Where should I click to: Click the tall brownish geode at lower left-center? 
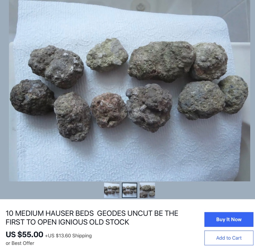pos(72,117)
